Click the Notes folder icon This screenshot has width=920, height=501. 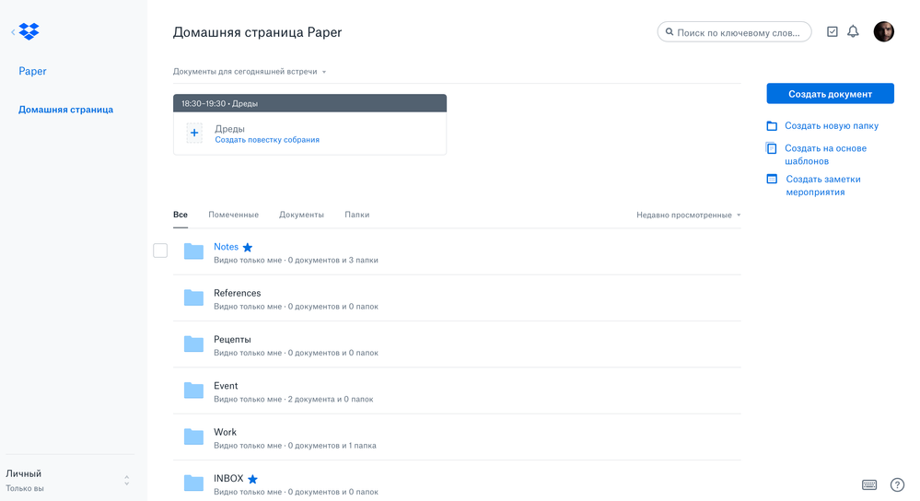click(x=193, y=251)
